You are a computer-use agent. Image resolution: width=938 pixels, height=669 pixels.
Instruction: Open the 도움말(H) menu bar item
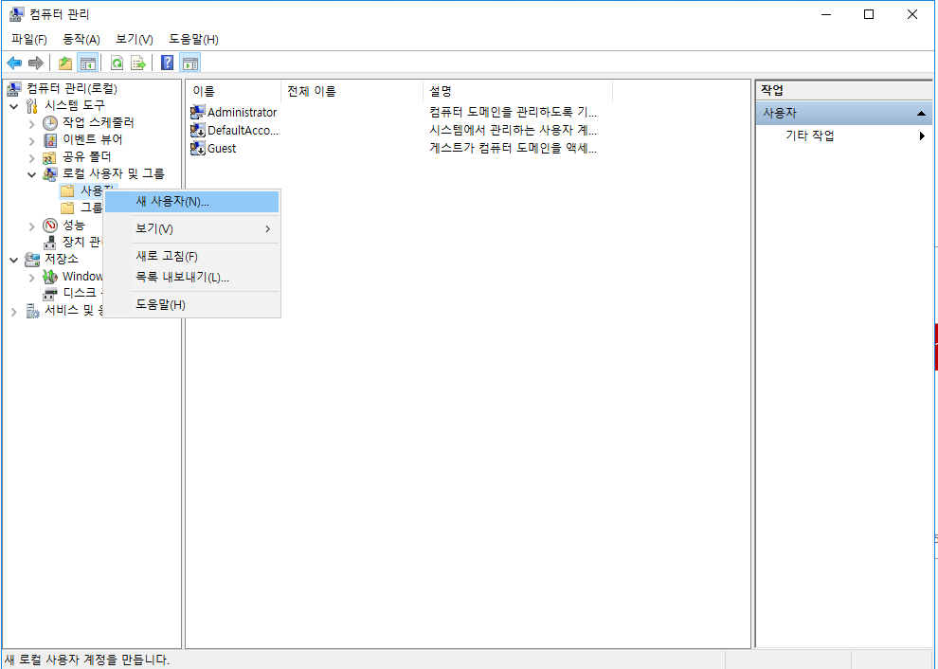click(x=193, y=39)
